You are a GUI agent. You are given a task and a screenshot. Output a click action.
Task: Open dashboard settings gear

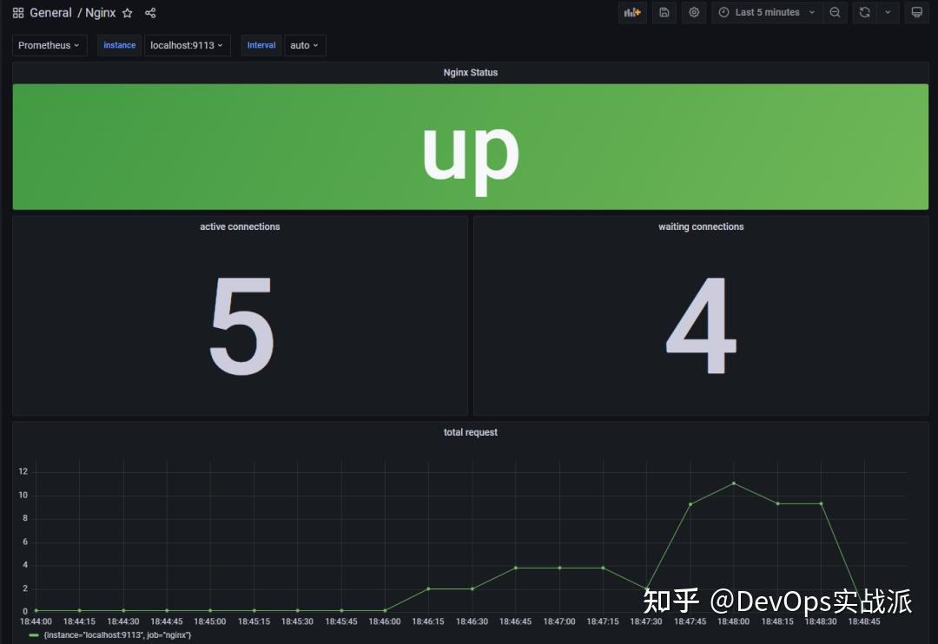694,12
